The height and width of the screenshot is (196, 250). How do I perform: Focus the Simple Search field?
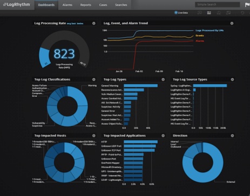(x=218, y=4)
